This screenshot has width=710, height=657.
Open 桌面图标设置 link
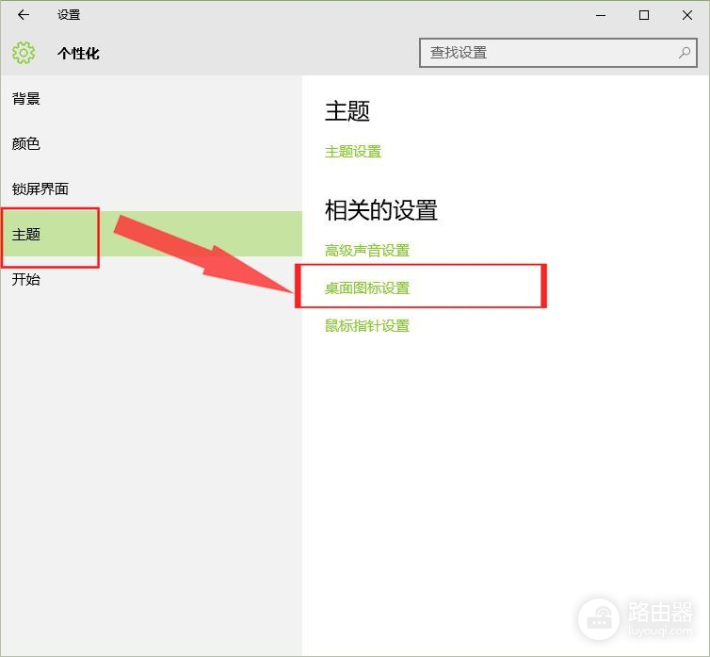(x=367, y=287)
